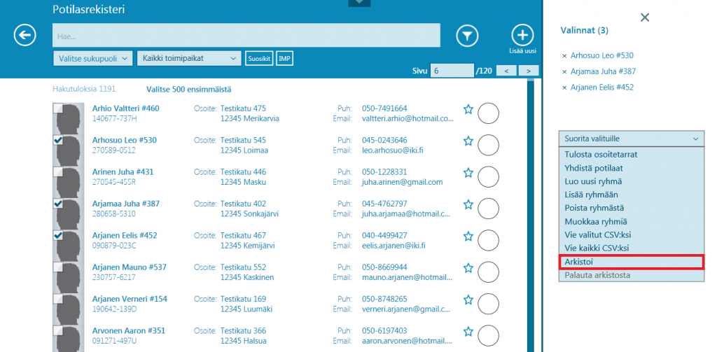Click the IMP button
This screenshot has width=717, height=352.
pyautogui.click(x=284, y=59)
